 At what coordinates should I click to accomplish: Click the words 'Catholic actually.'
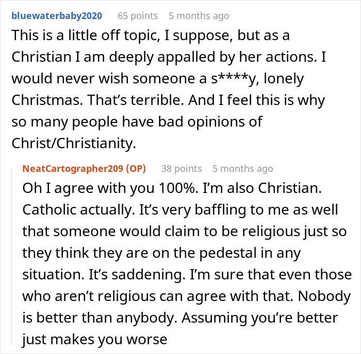point(78,210)
